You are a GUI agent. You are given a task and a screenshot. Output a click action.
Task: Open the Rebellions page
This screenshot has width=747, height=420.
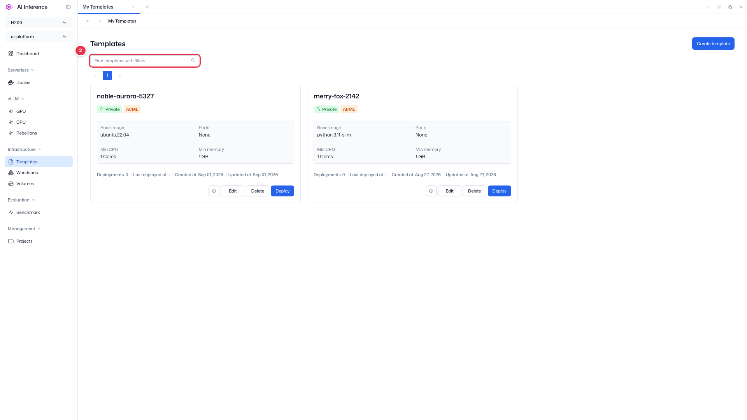click(x=39, y=133)
